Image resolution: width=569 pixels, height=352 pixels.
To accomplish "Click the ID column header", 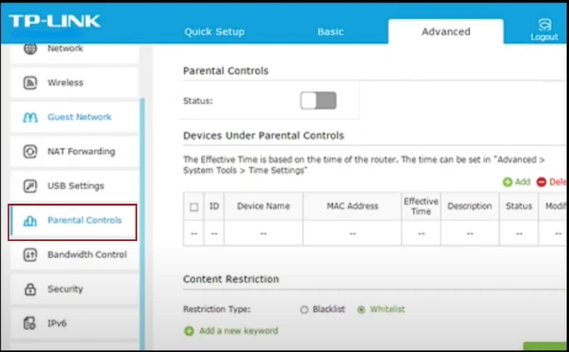I will (x=214, y=206).
